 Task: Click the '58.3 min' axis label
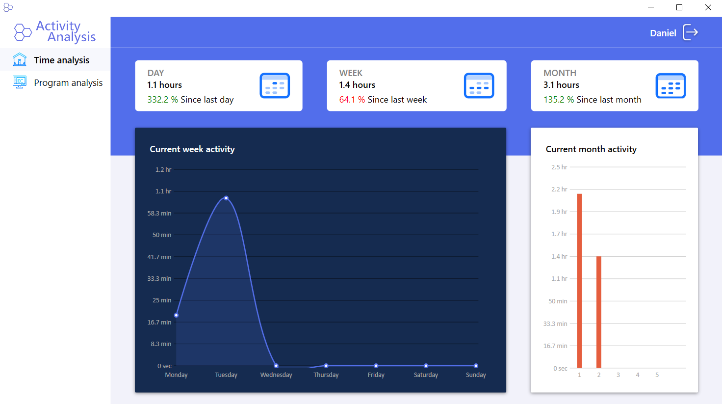pos(159,213)
